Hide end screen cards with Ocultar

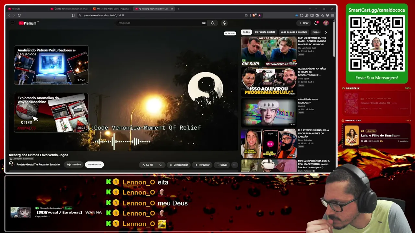pyautogui.click(x=230, y=33)
